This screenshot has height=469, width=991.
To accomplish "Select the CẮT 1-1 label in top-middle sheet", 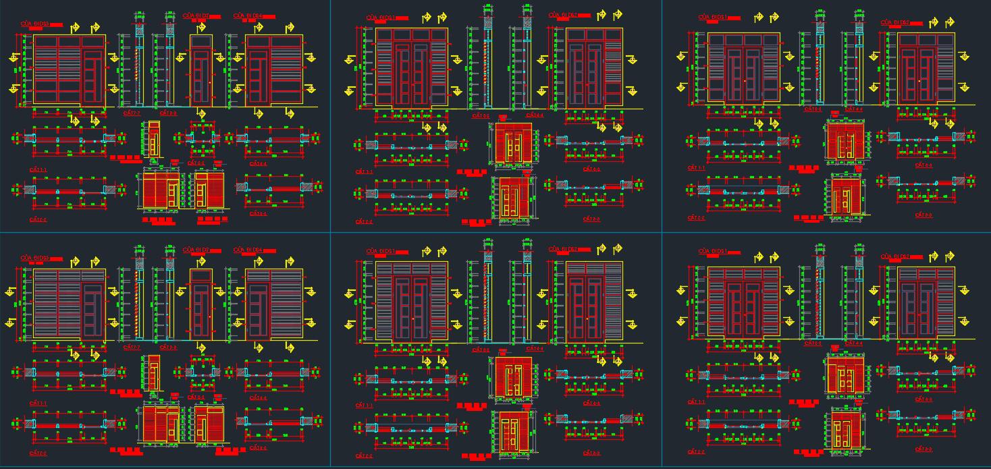I will pyautogui.click(x=365, y=172).
